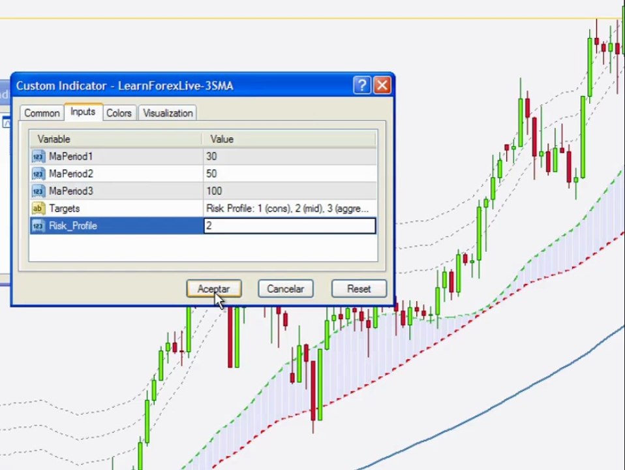625x470 pixels.
Task: Click the dialog title 'Custom Indicator - LearnForexLive-3SMA'
Action: point(125,86)
